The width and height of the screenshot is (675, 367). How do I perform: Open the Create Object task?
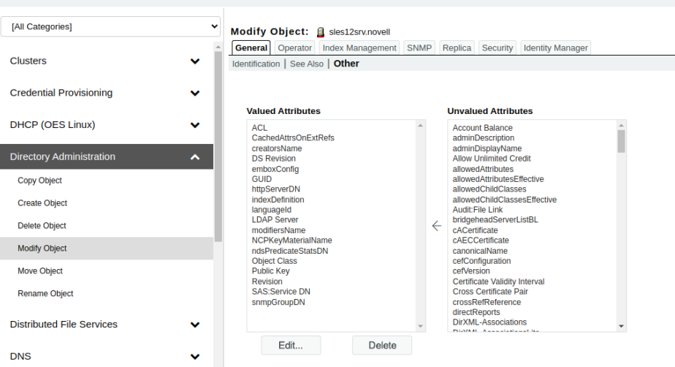coord(42,203)
